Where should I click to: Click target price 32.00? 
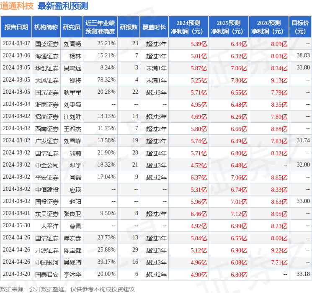[303, 164]
